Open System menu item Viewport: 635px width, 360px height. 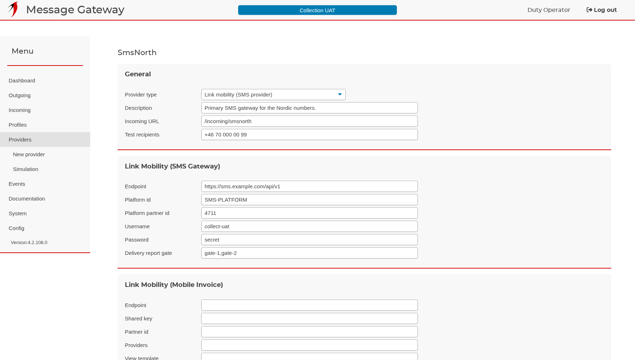pyautogui.click(x=45, y=213)
